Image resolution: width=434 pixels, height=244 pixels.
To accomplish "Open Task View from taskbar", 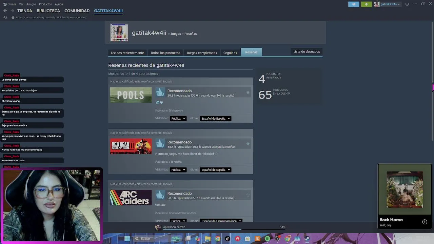I will (188, 239).
